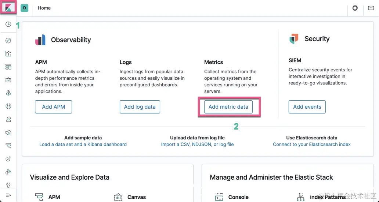Click Manage and Administer the Elastic Stack heading
This screenshot has height=202, width=379.
tap(271, 177)
